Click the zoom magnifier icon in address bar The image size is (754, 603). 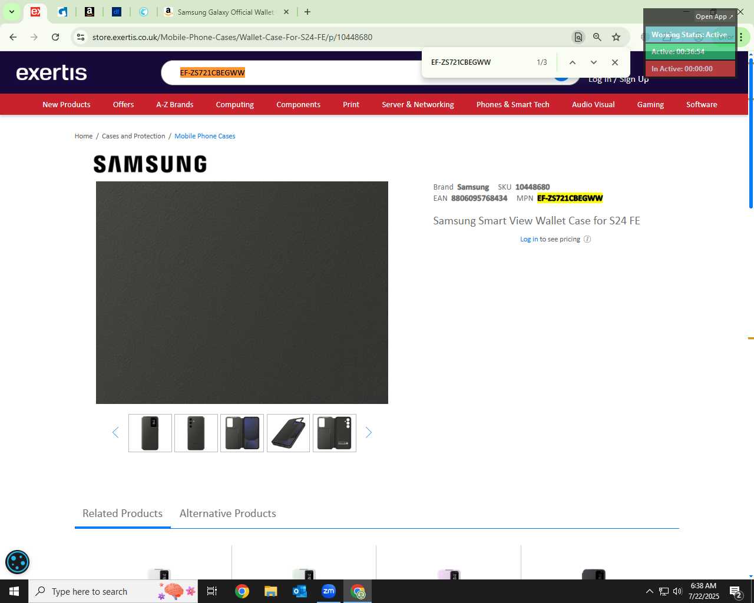(597, 37)
